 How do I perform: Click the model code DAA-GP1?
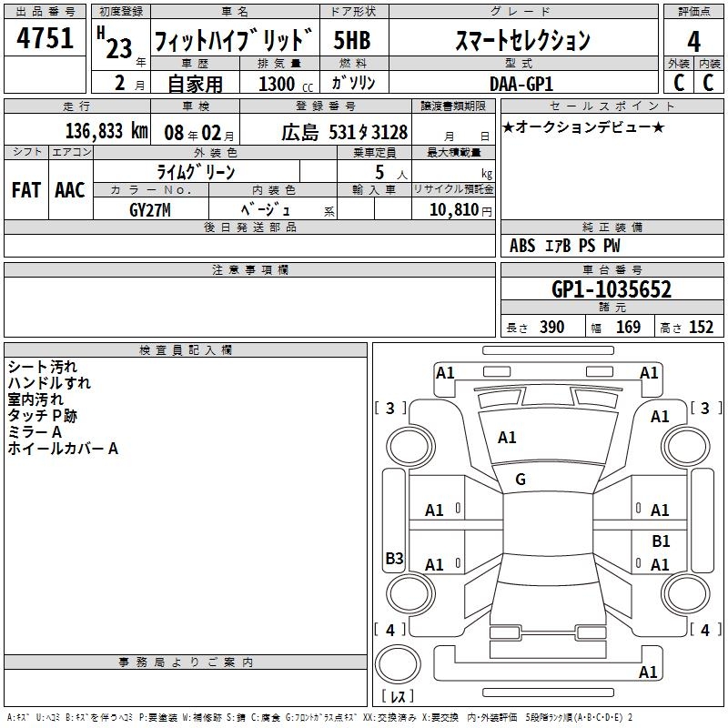point(521,84)
